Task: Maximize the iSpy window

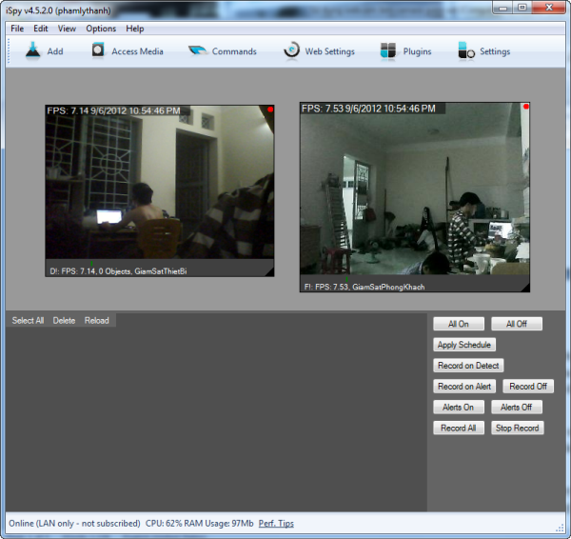Action: 522,8
